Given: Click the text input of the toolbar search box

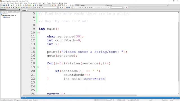Looking at the screenshot, I should [x=116, y=8].
